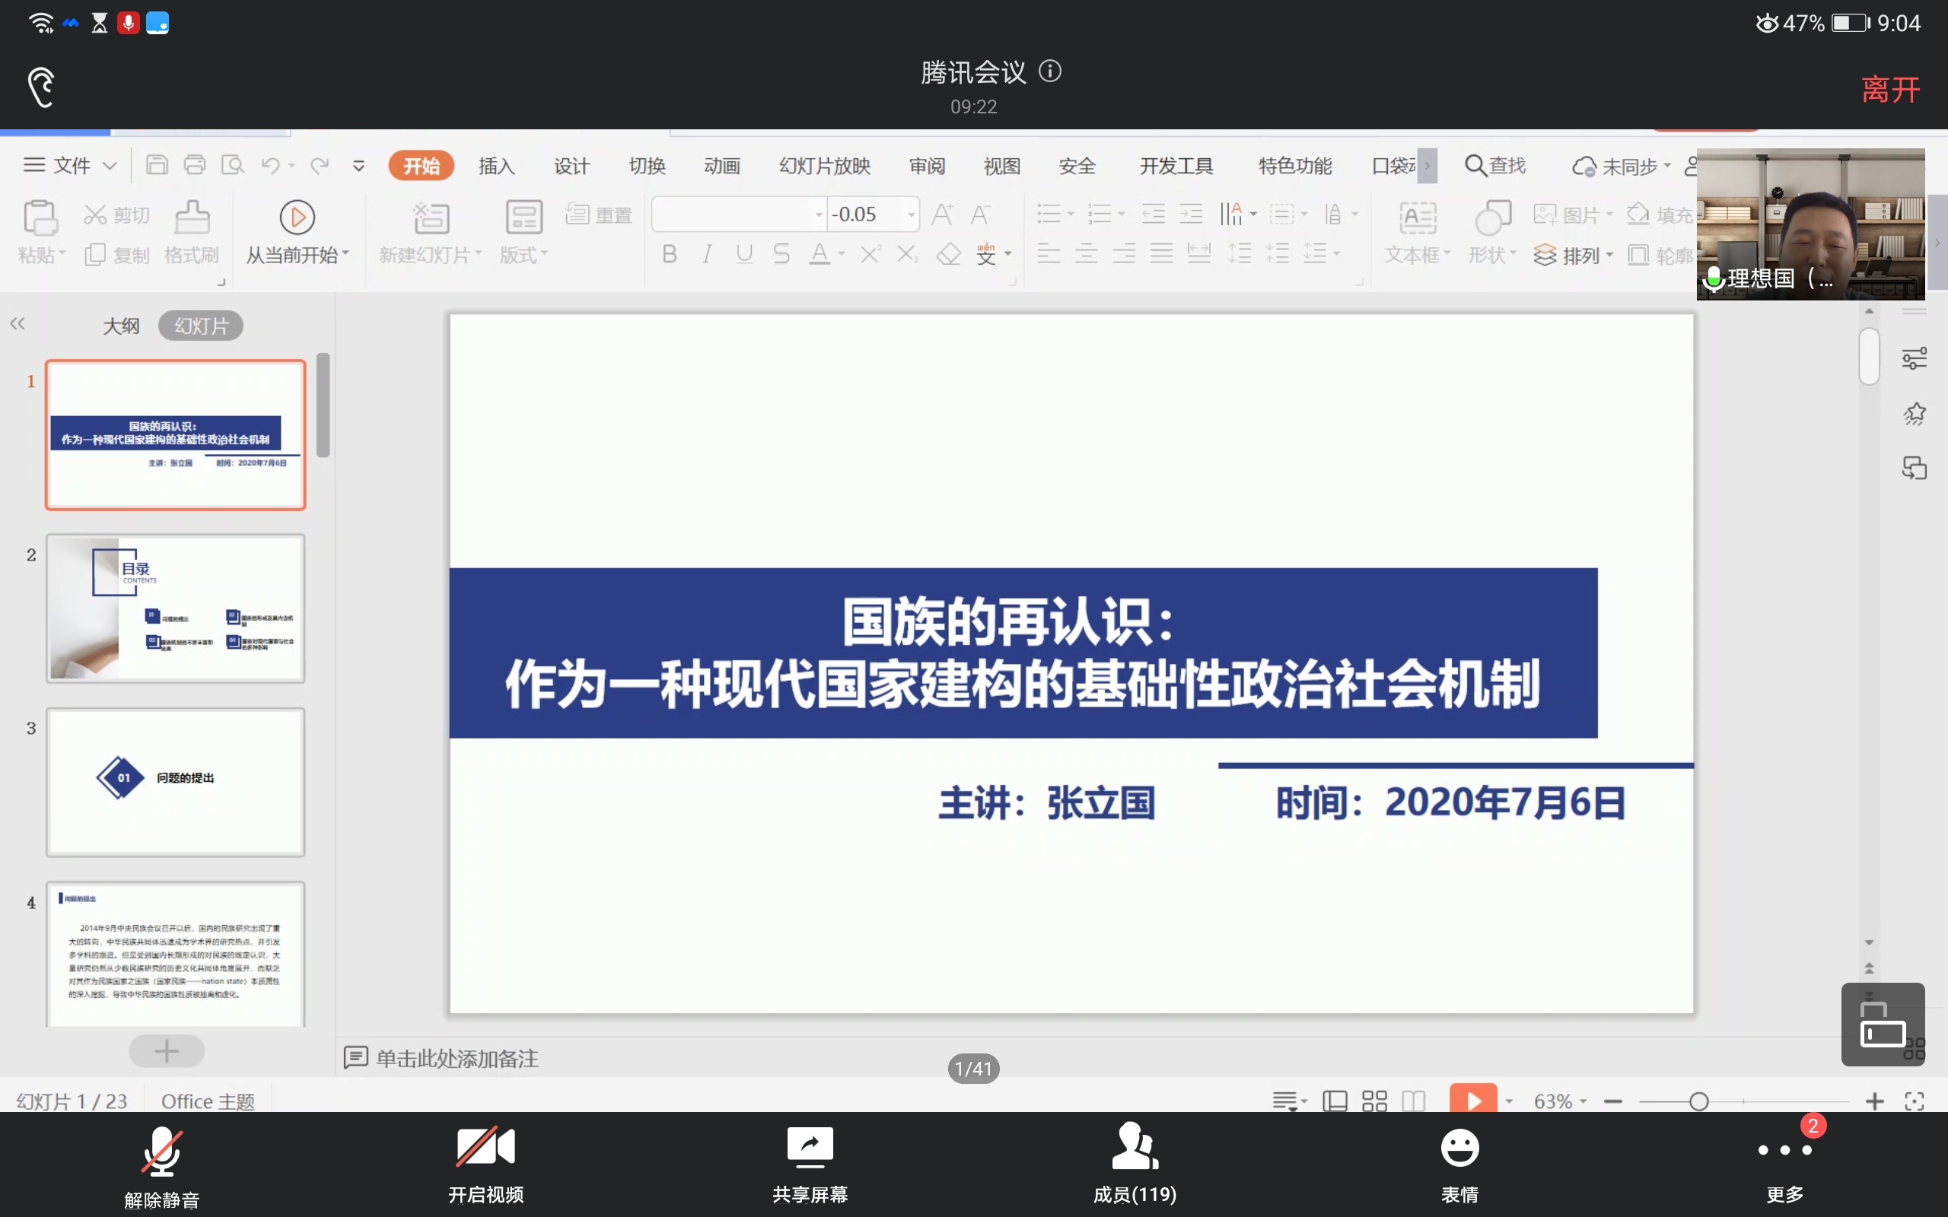Click the meeting info icon
This screenshot has width=1948, height=1217.
click(1049, 71)
